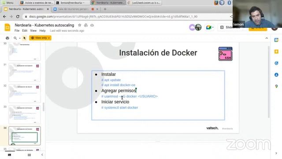Image resolution: width=282 pixels, height=159 pixels.
Task: Click the valtech logo on slide
Action: (x=212, y=128)
